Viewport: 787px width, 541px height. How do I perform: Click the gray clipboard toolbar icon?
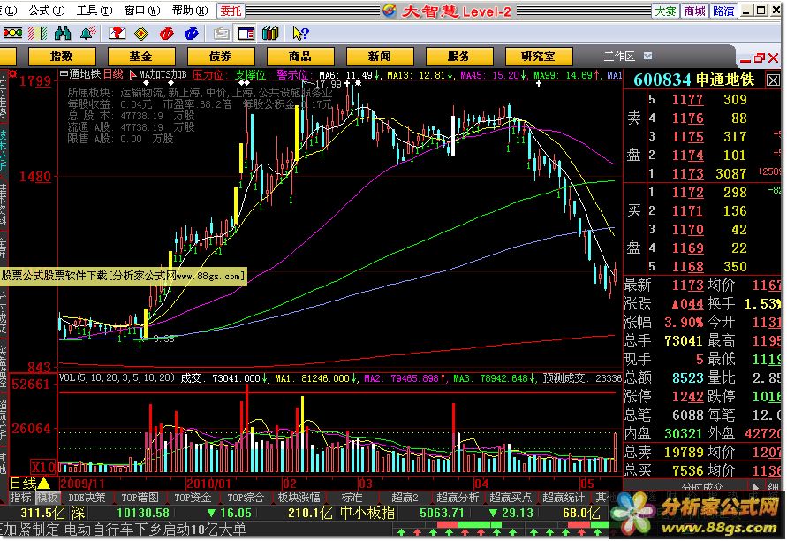point(221,34)
